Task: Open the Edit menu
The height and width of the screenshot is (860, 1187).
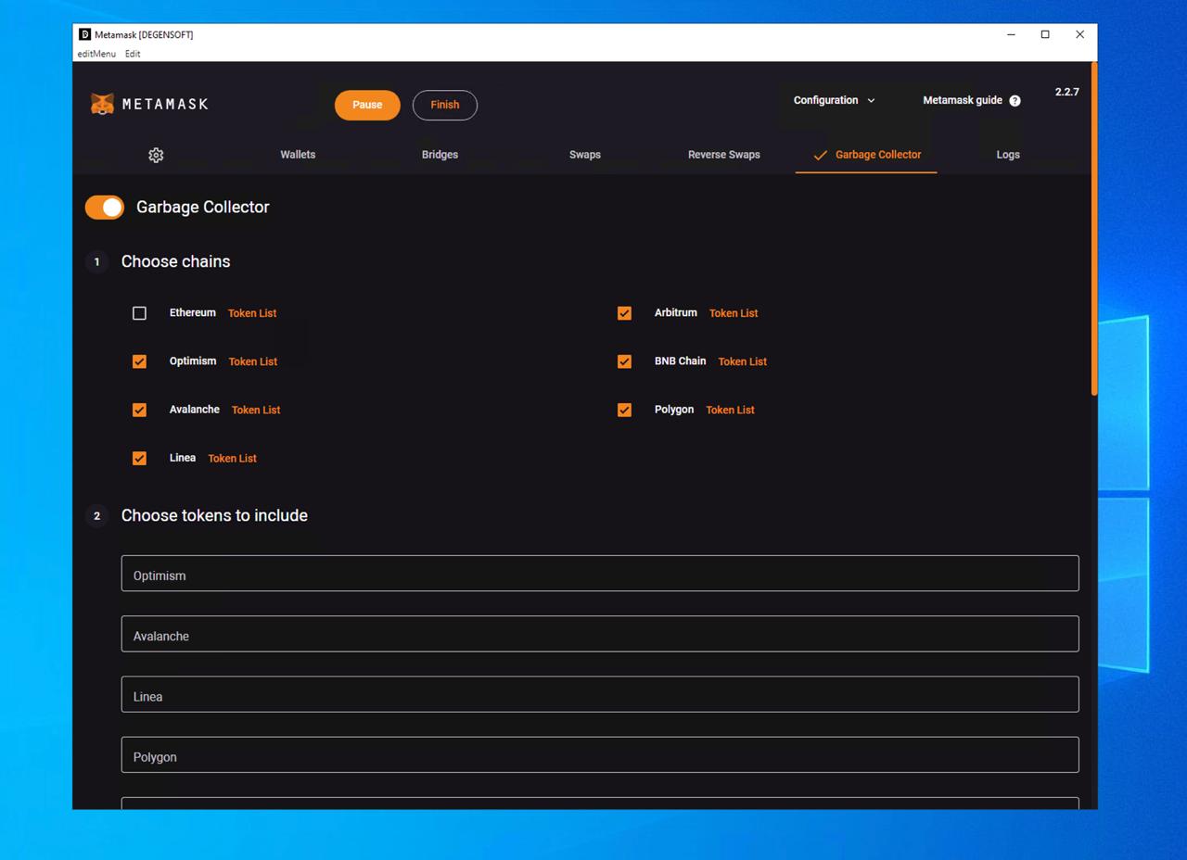Action: [x=133, y=54]
